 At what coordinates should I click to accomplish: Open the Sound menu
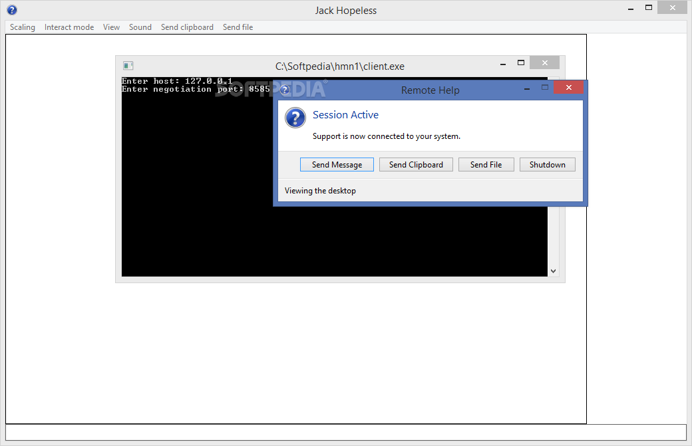(140, 27)
